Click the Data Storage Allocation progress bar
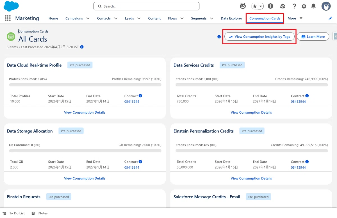Image resolution: width=337 pixels, height=218 pixels. click(85, 151)
